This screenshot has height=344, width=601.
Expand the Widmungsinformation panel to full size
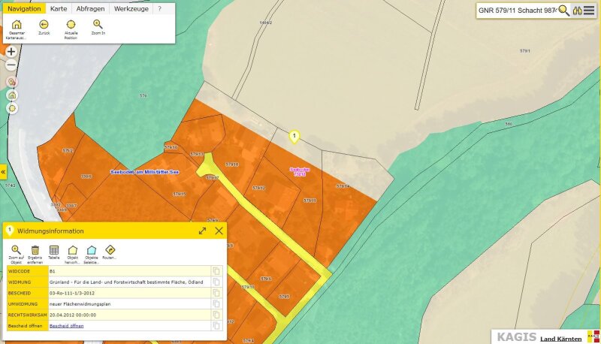[x=202, y=231]
